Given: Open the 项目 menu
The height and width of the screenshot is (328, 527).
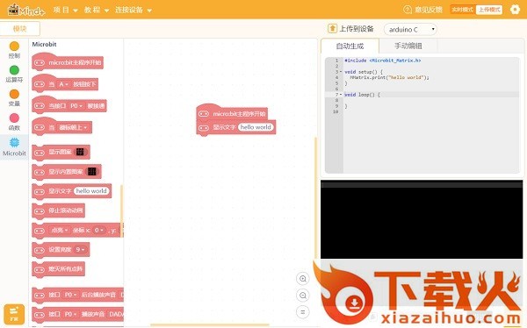Looking at the screenshot, I should pos(65,10).
